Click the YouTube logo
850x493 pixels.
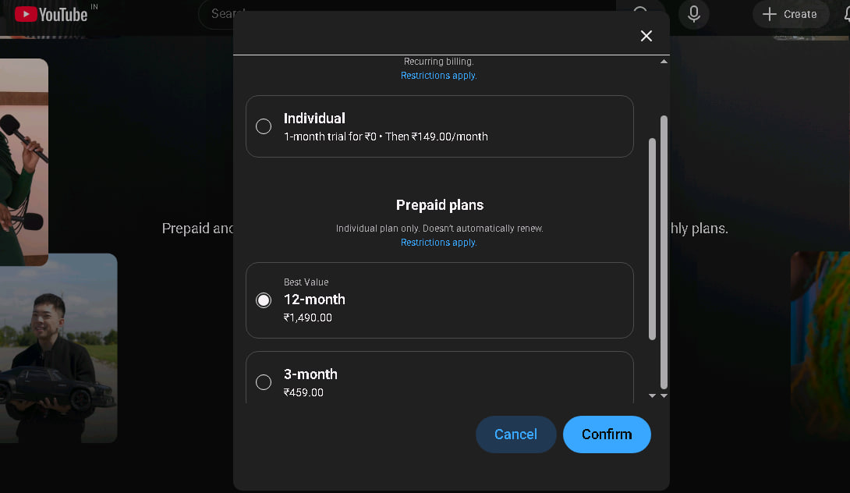tap(51, 14)
